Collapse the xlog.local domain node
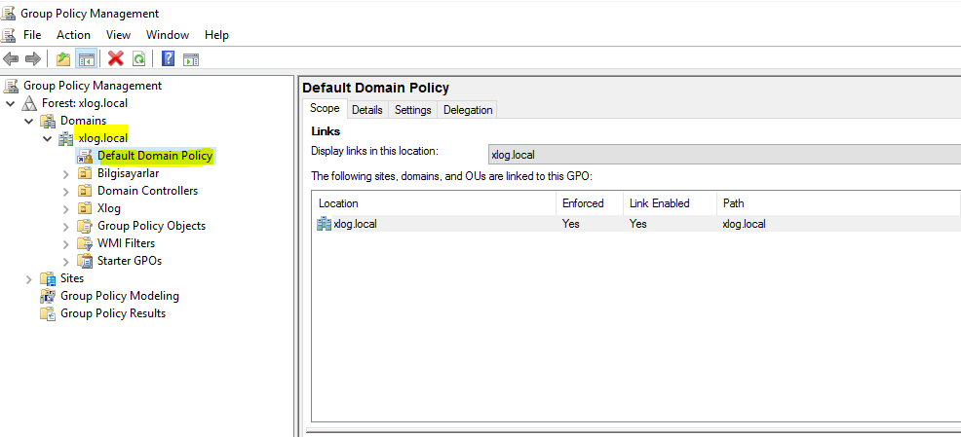This screenshot has width=961, height=437. (x=47, y=139)
